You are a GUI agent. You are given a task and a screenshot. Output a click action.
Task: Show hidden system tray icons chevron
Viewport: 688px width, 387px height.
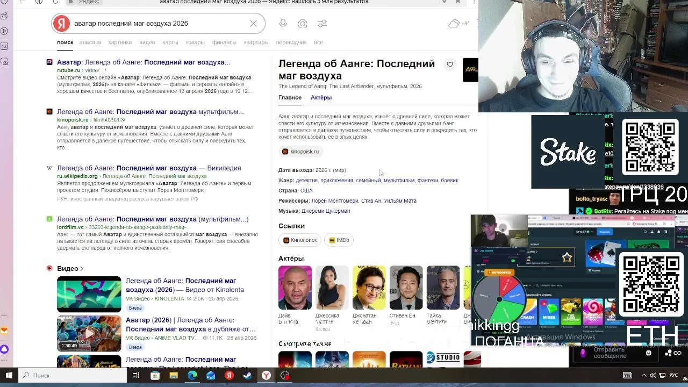[x=644, y=375]
